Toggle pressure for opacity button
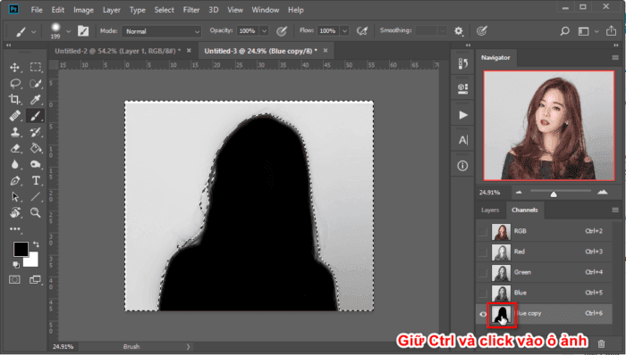The width and height of the screenshot is (626, 355). [282, 30]
